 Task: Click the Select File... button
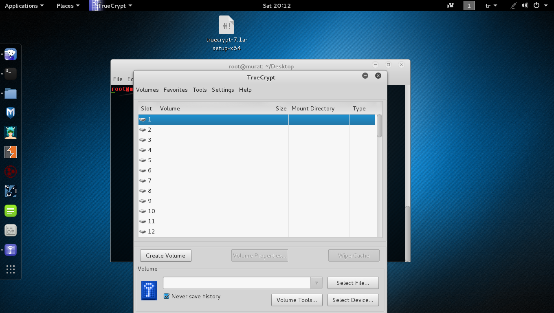pos(353,283)
